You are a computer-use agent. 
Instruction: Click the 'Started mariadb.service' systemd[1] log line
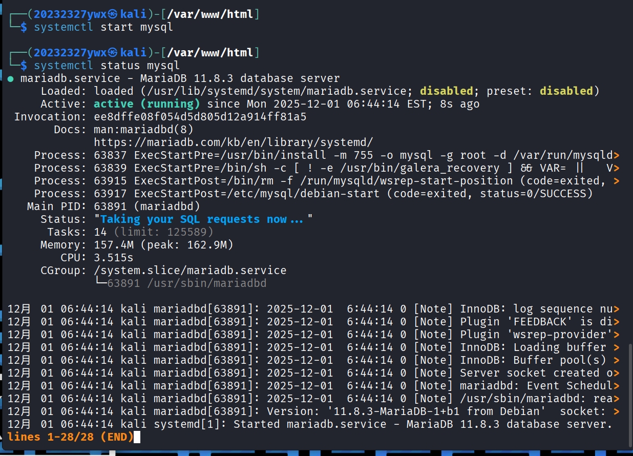coord(310,424)
